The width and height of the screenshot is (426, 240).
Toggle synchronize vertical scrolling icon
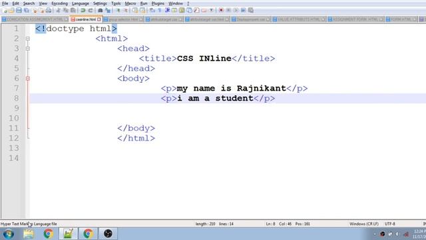(135, 11)
